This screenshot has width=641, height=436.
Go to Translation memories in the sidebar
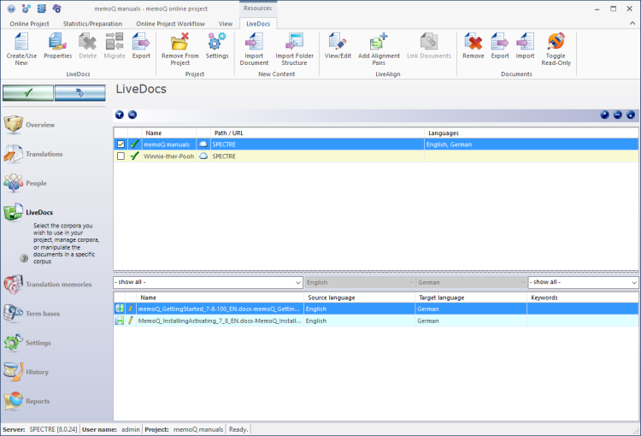click(x=58, y=284)
